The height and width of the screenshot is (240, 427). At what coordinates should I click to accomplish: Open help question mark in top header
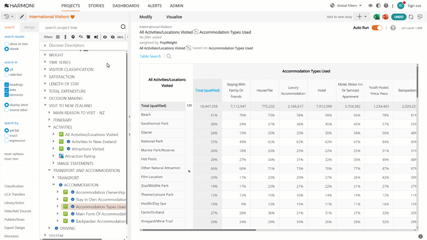coord(386,6)
